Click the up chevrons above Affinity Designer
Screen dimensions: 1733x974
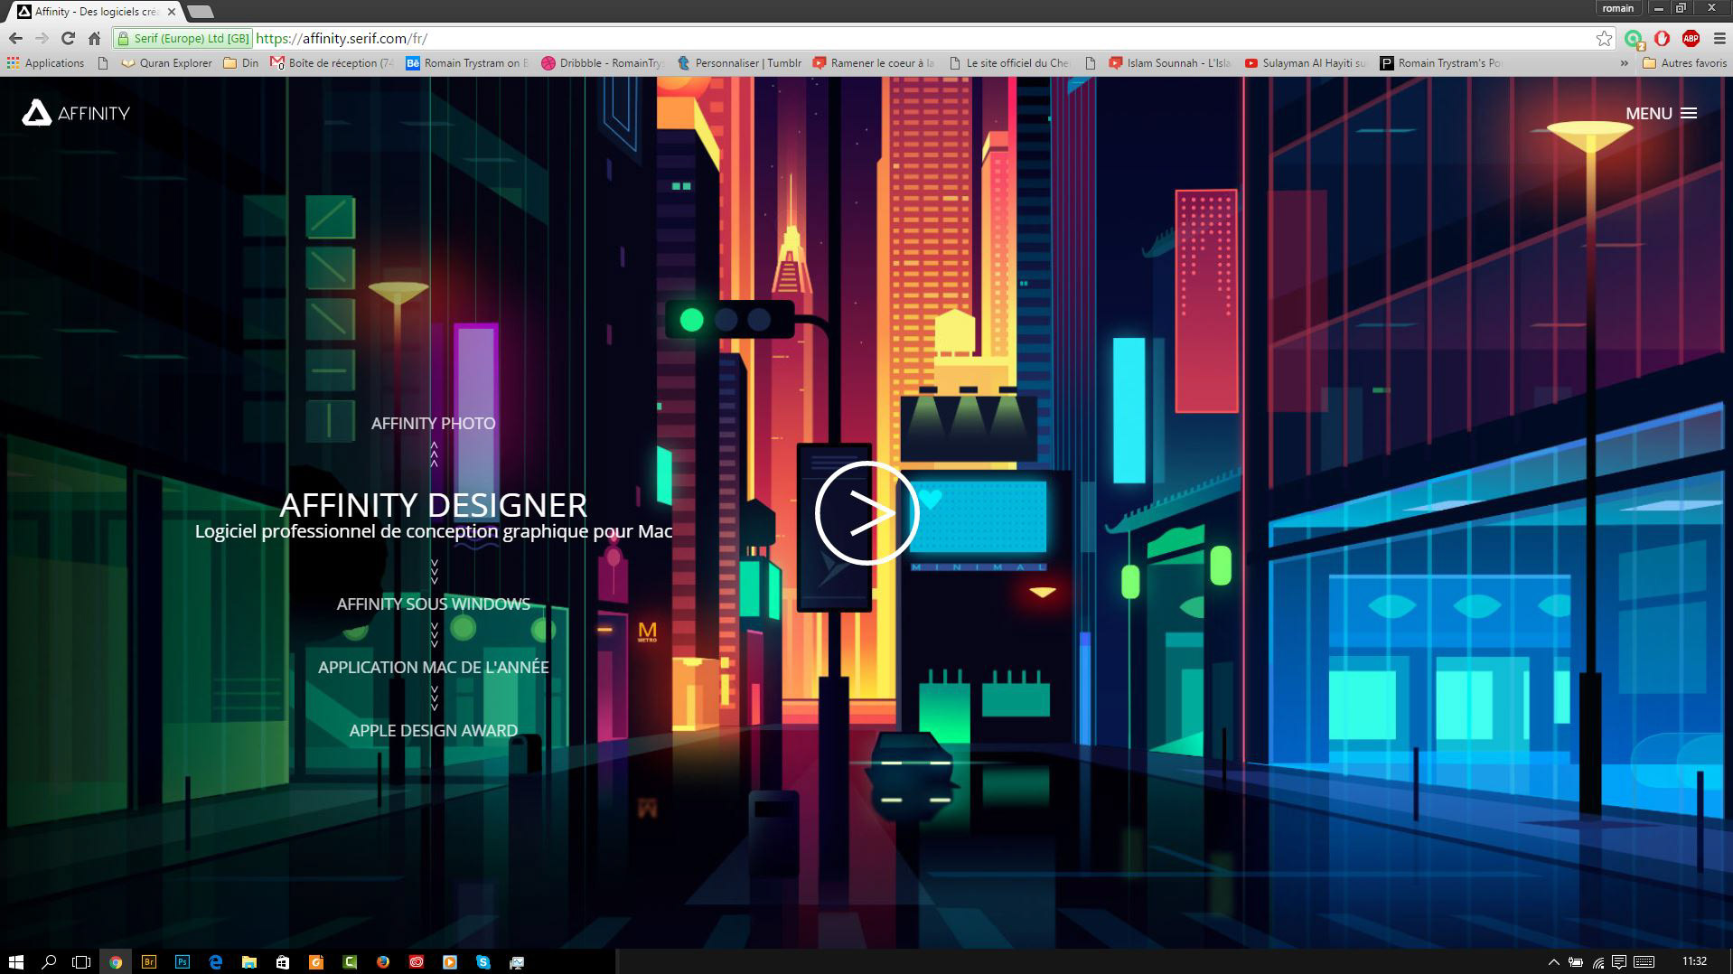pyautogui.click(x=434, y=454)
